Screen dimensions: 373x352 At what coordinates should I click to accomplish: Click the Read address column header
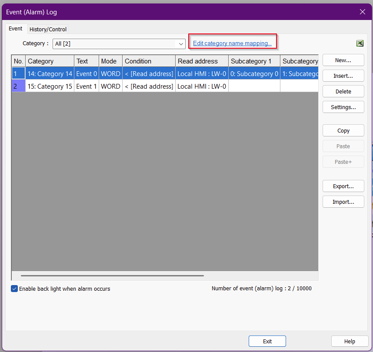[x=202, y=61]
